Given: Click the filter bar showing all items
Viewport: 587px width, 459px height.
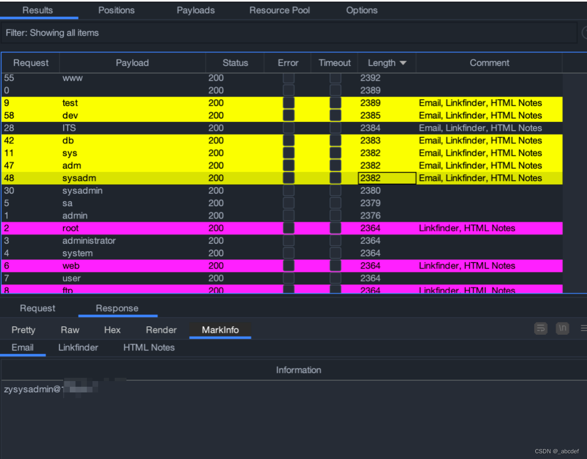Looking at the screenshot, I should pyautogui.click(x=289, y=33).
